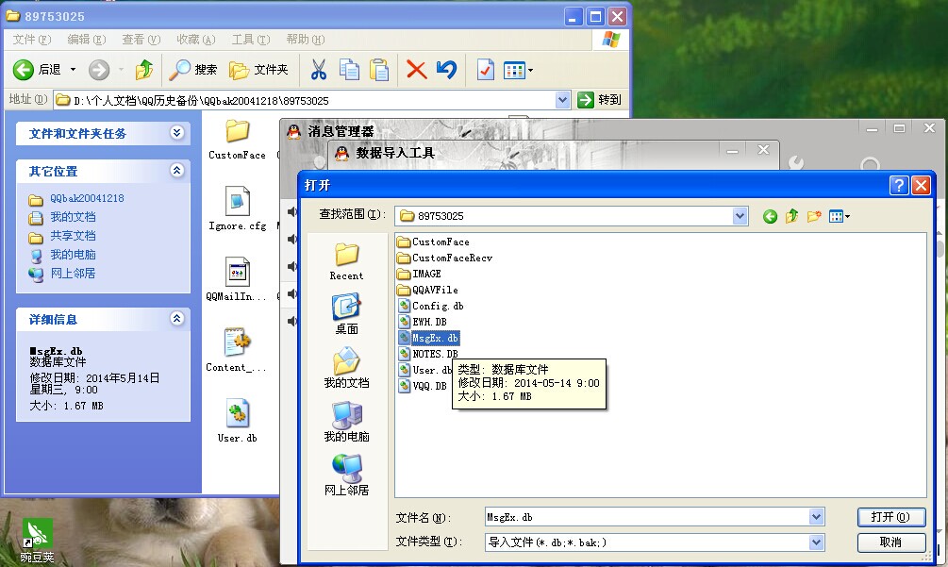Click 我的文档 in the dialog sidebar

click(346, 368)
